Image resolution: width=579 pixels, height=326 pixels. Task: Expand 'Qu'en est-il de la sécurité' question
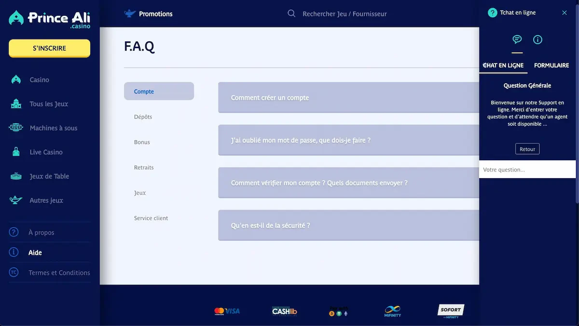click(348, 225)
